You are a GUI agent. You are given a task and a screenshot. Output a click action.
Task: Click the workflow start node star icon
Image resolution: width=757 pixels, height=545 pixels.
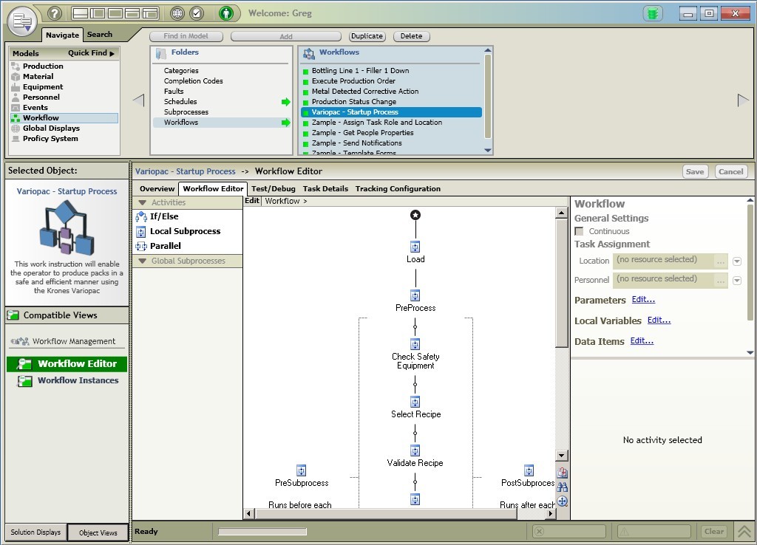[415, 215]
